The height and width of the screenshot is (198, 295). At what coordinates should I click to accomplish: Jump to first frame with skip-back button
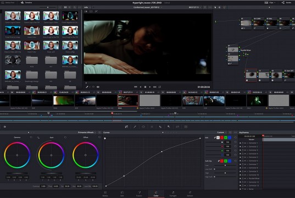[136, 87]
